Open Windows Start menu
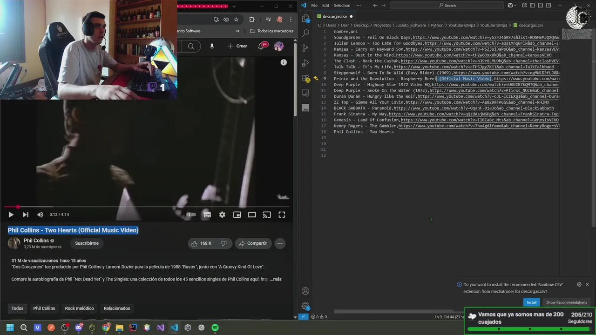The width and height of the screenshot is (596, 335). click(x=10, y=328)
